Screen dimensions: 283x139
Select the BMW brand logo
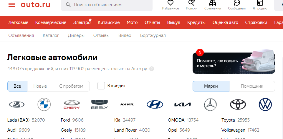click(44, 104)
